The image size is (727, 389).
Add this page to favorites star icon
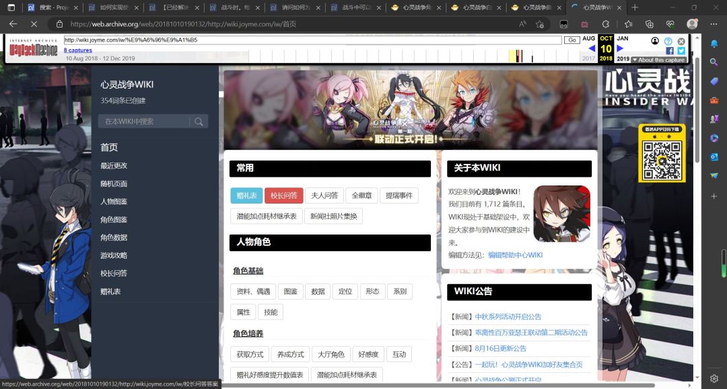pyautogui.click(x=540, y=24)
